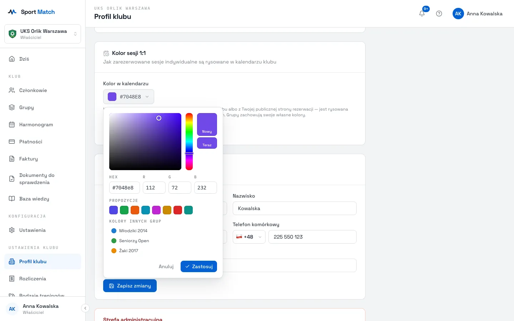Select Seniorzy Open group color

163,241
